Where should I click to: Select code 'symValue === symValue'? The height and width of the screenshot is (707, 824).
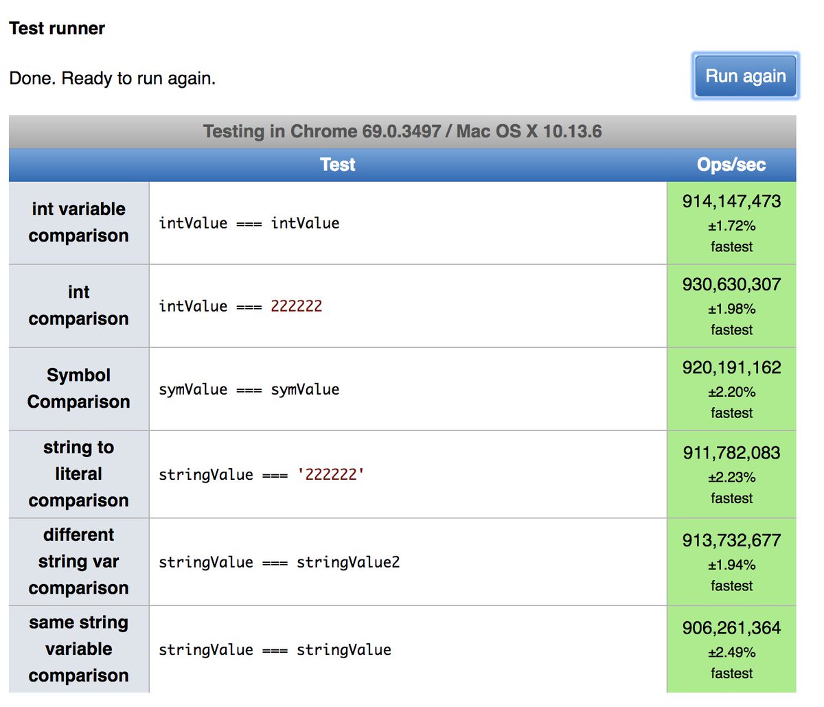click(249, 389)
